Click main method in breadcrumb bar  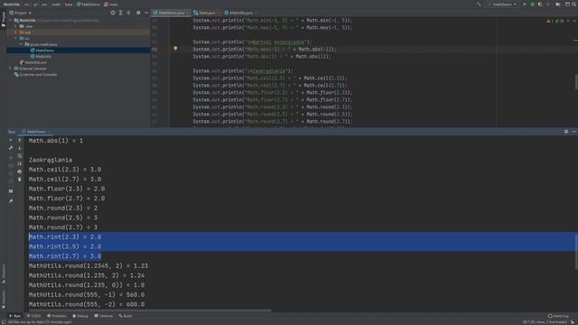coord(111,5)
